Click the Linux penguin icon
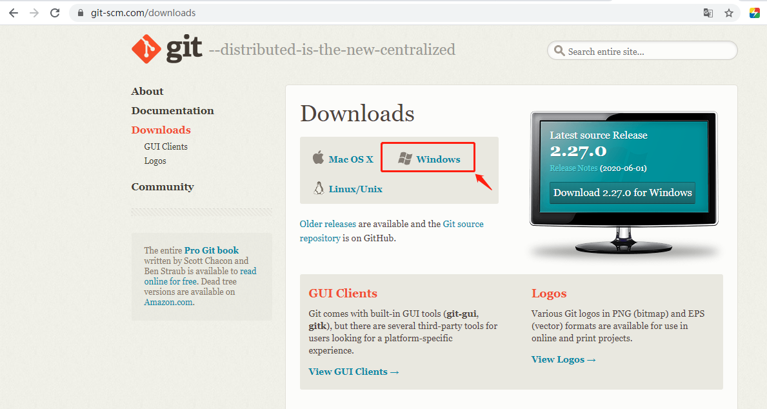The image size is (767, 409). (x=319, y=188)
